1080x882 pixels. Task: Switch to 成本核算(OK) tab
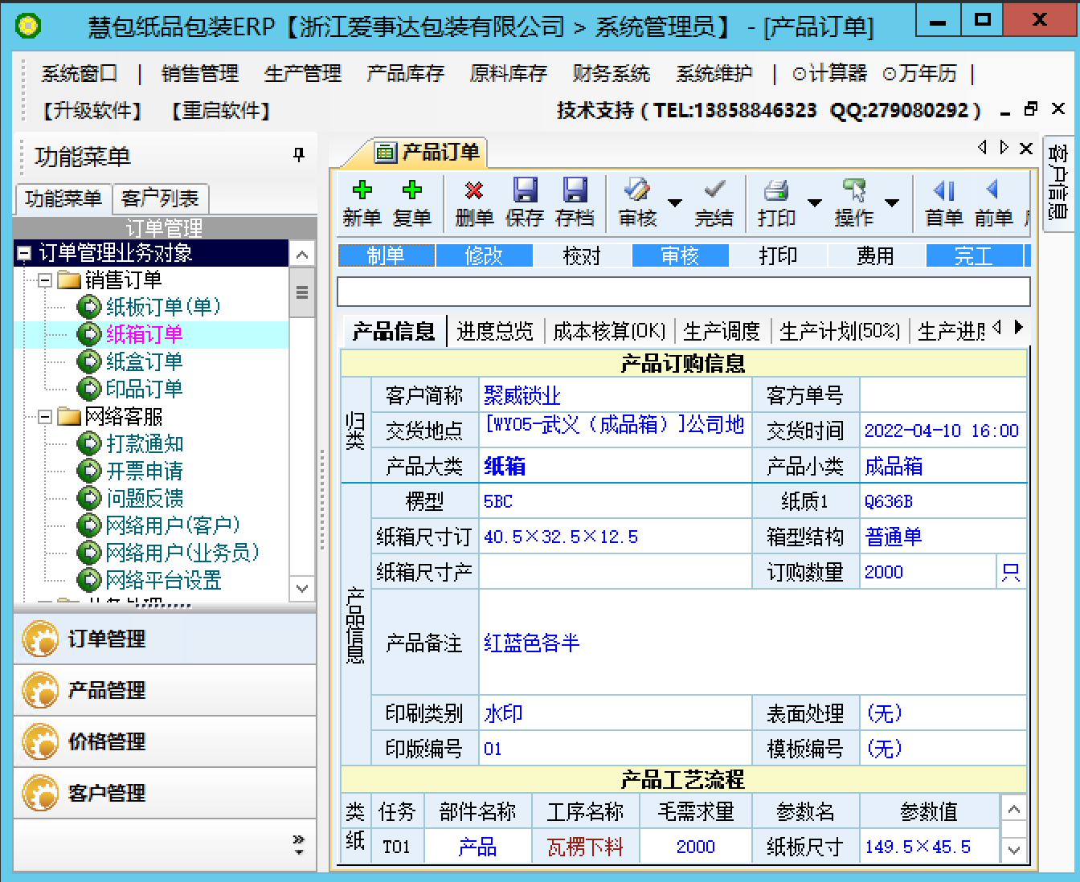(610, 331)
